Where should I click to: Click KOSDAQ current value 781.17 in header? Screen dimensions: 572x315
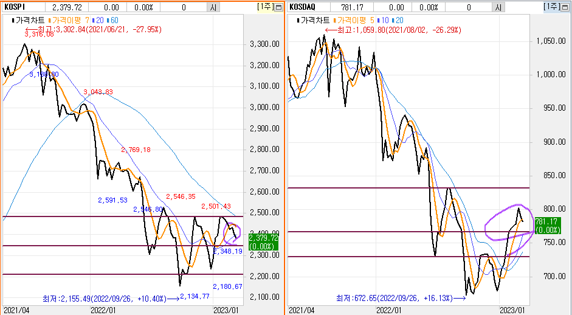352,7
